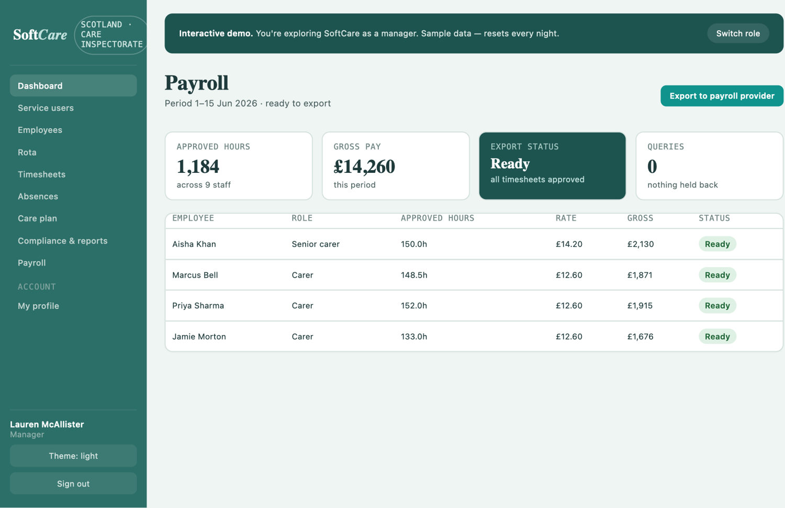Image resolution: width=785 pixels, height=508 pixels.
Task: Select Absences in the sidebar
Action: 73,196
